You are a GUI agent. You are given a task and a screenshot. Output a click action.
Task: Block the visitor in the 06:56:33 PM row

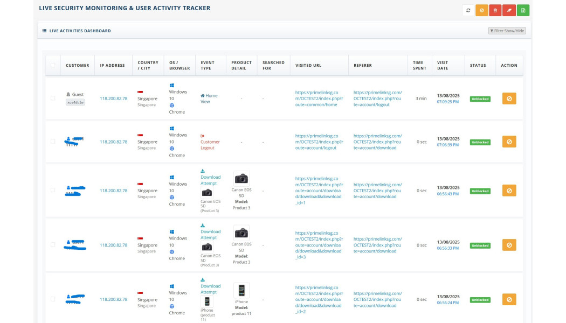(x=509, y=245)
